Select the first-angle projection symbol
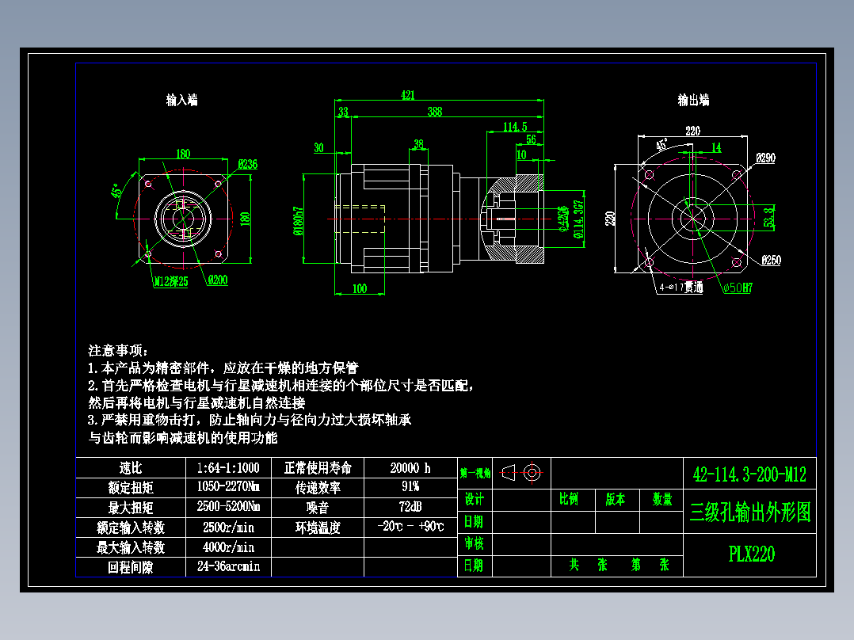Screen dimensions: 854x640 pos(507,472)
